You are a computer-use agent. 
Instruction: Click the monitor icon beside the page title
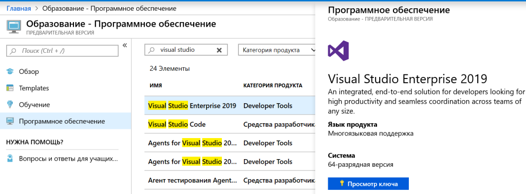click(x=14, y=27)
